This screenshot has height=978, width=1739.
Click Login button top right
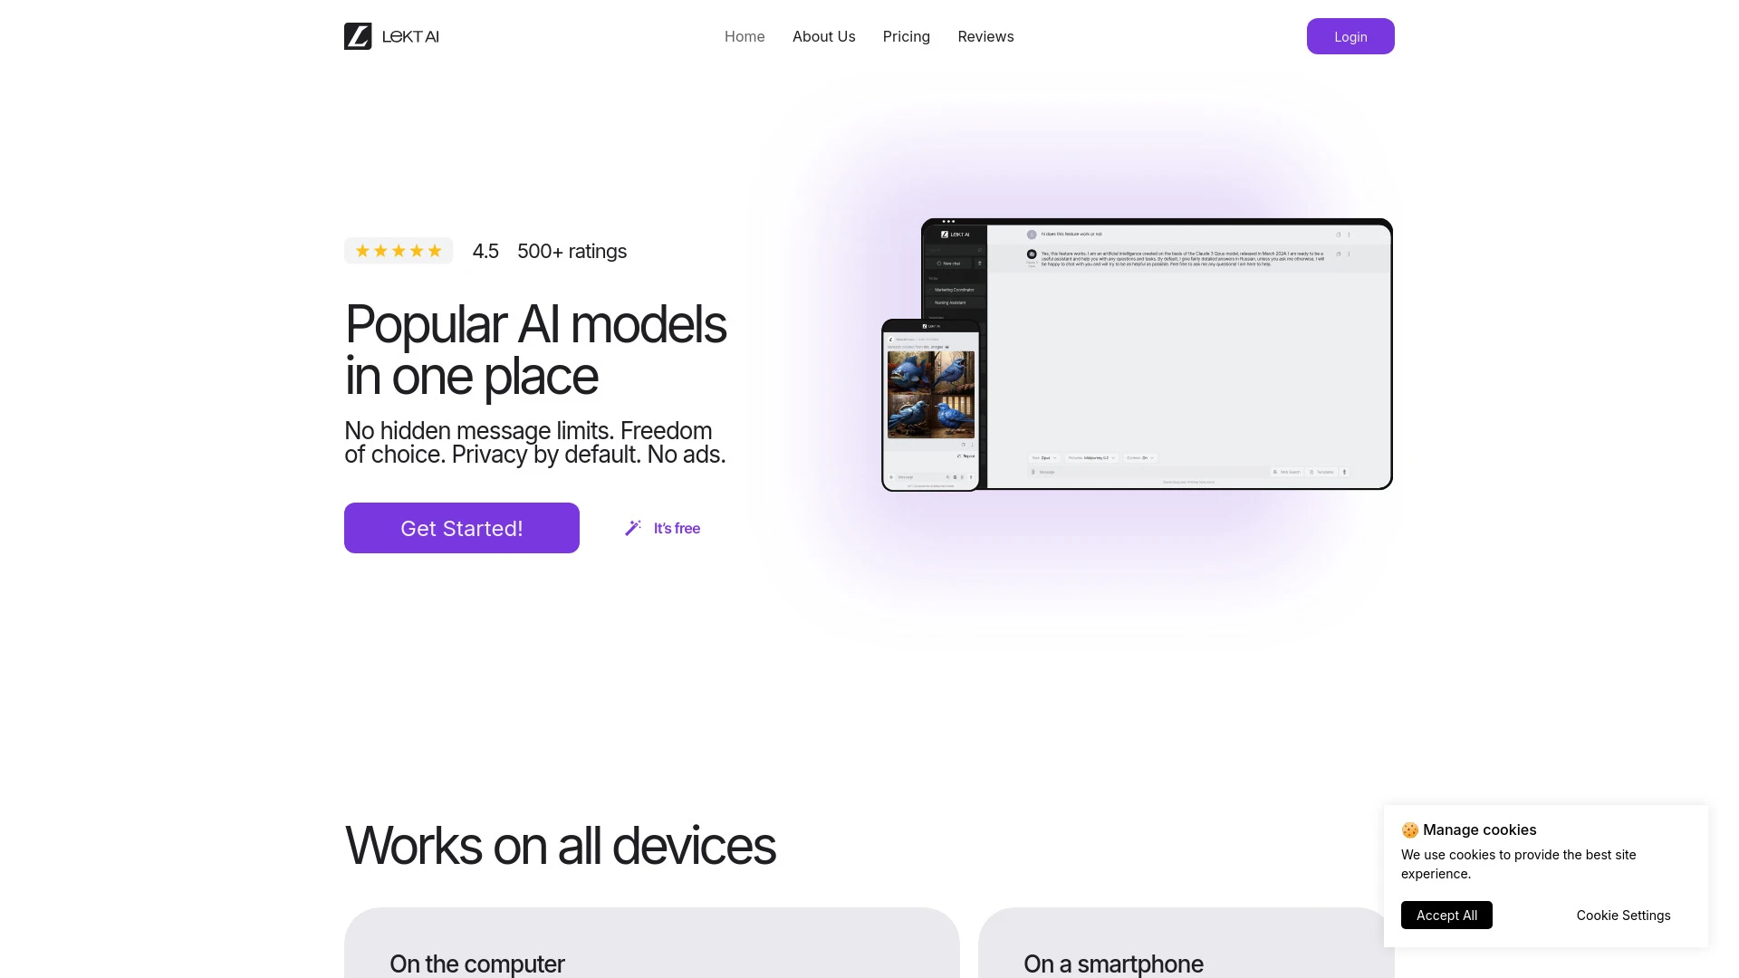click(x=1350, y=36)
